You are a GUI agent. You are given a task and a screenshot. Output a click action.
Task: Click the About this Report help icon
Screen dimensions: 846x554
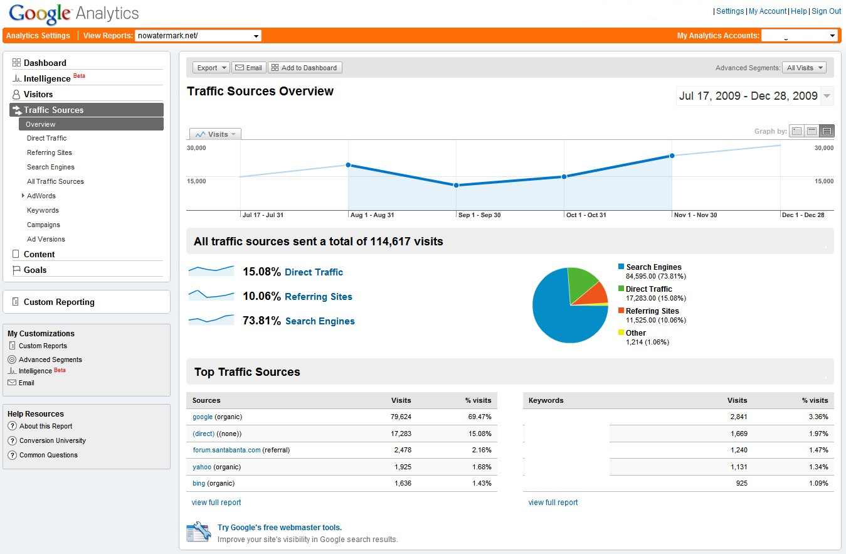click(12, 426)
